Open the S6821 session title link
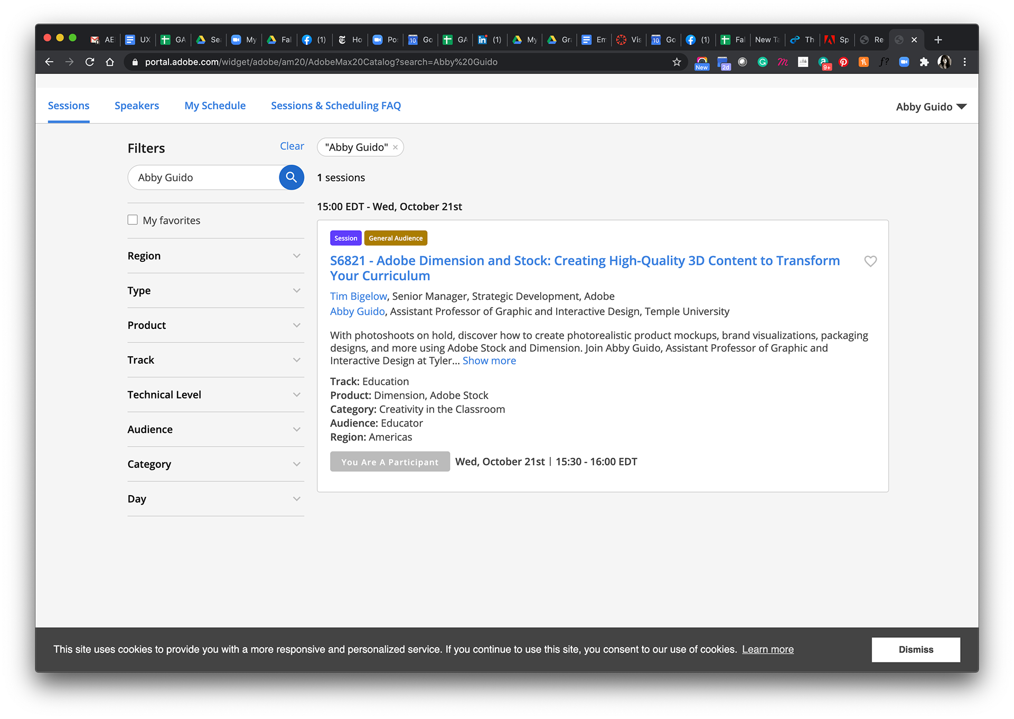 585,268
